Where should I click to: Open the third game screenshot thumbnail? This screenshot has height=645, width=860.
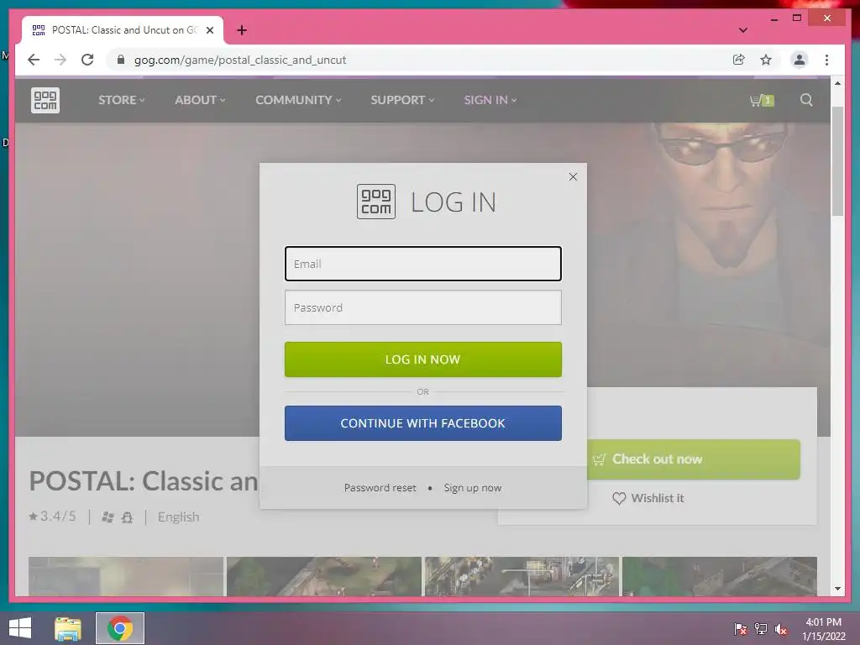(522, 576)
